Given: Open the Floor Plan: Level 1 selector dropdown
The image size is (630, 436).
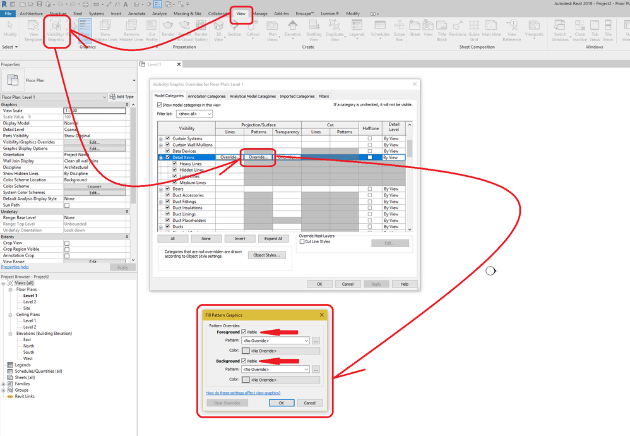Looking at the screenshot, I should pyautogui.click(x=54, y=97).
